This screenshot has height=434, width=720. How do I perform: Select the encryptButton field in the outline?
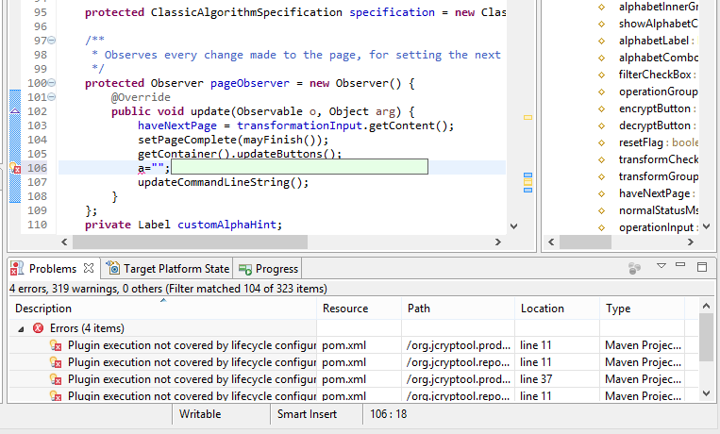(654, 108)
